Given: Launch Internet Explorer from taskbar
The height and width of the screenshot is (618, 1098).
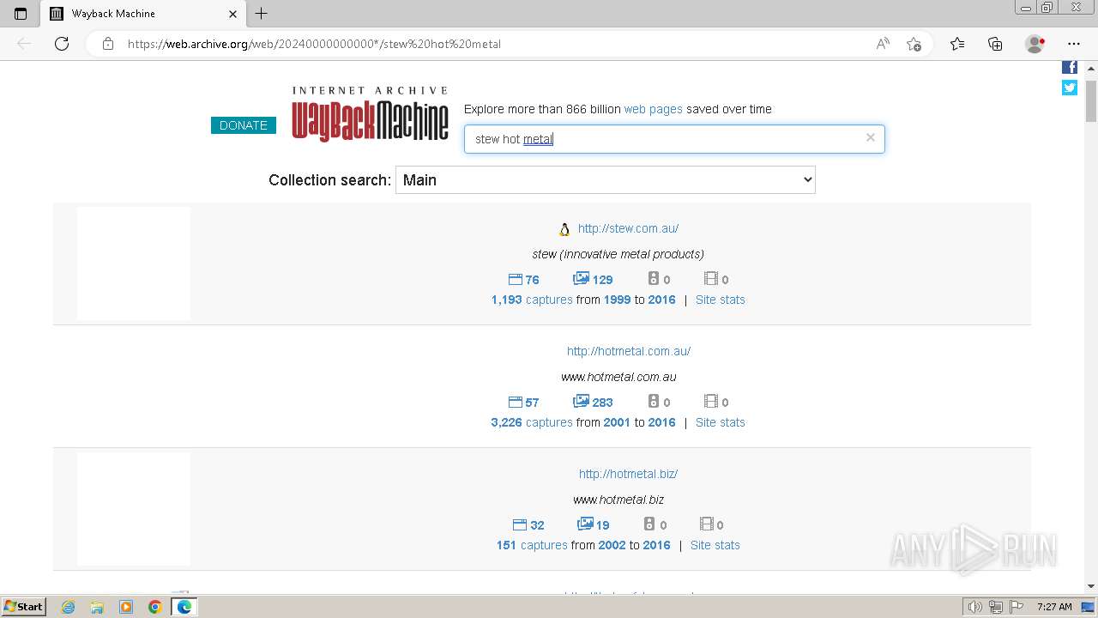Looking at the screenshot, I should [x=68, y=607].
